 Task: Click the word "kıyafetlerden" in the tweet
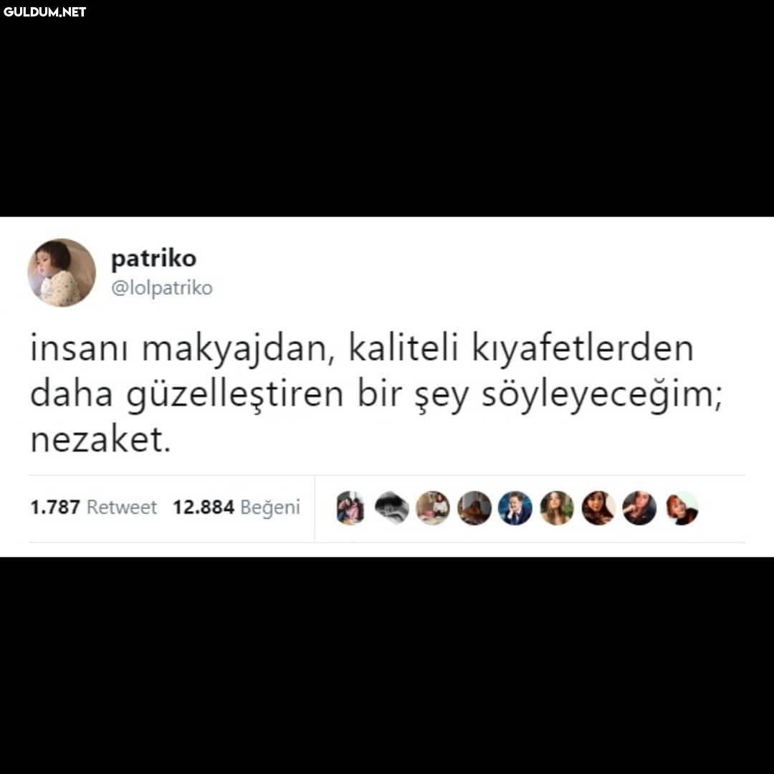(583, 348)
